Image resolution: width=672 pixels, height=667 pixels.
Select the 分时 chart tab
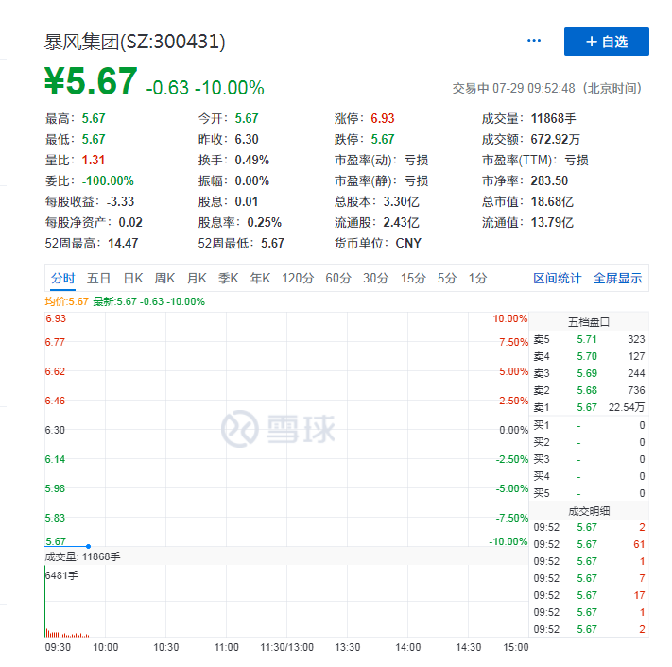(62, 278)
